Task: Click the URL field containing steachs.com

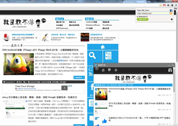Action: click(x=153, y=13)
